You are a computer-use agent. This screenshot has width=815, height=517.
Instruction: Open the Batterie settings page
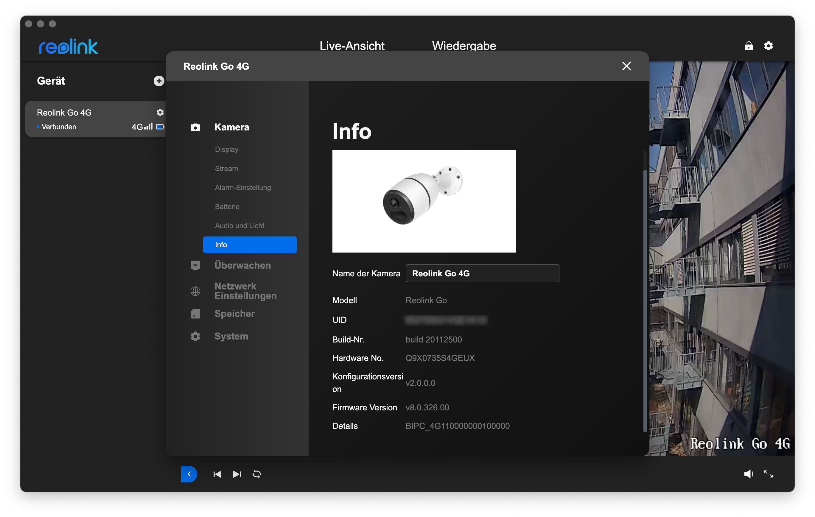tap(227, 206)
